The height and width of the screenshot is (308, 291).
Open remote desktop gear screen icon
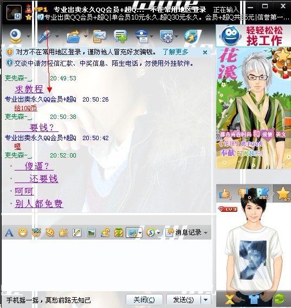click(x=167, y=36)
